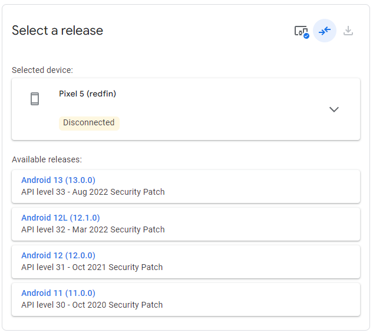
Task: Click the connected devices icon with checkmark
Action: (x=301, y=31)
